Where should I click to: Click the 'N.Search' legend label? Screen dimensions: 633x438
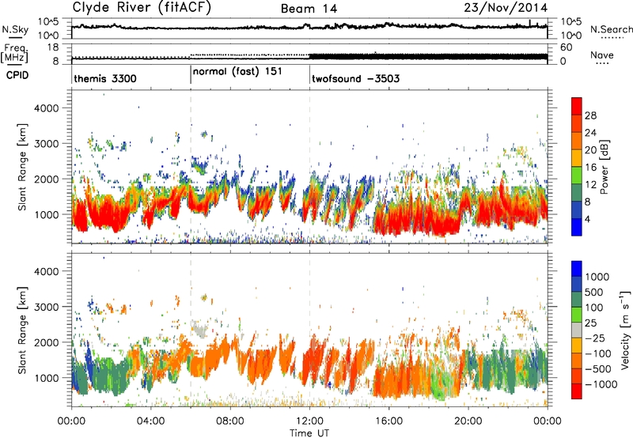612,29
